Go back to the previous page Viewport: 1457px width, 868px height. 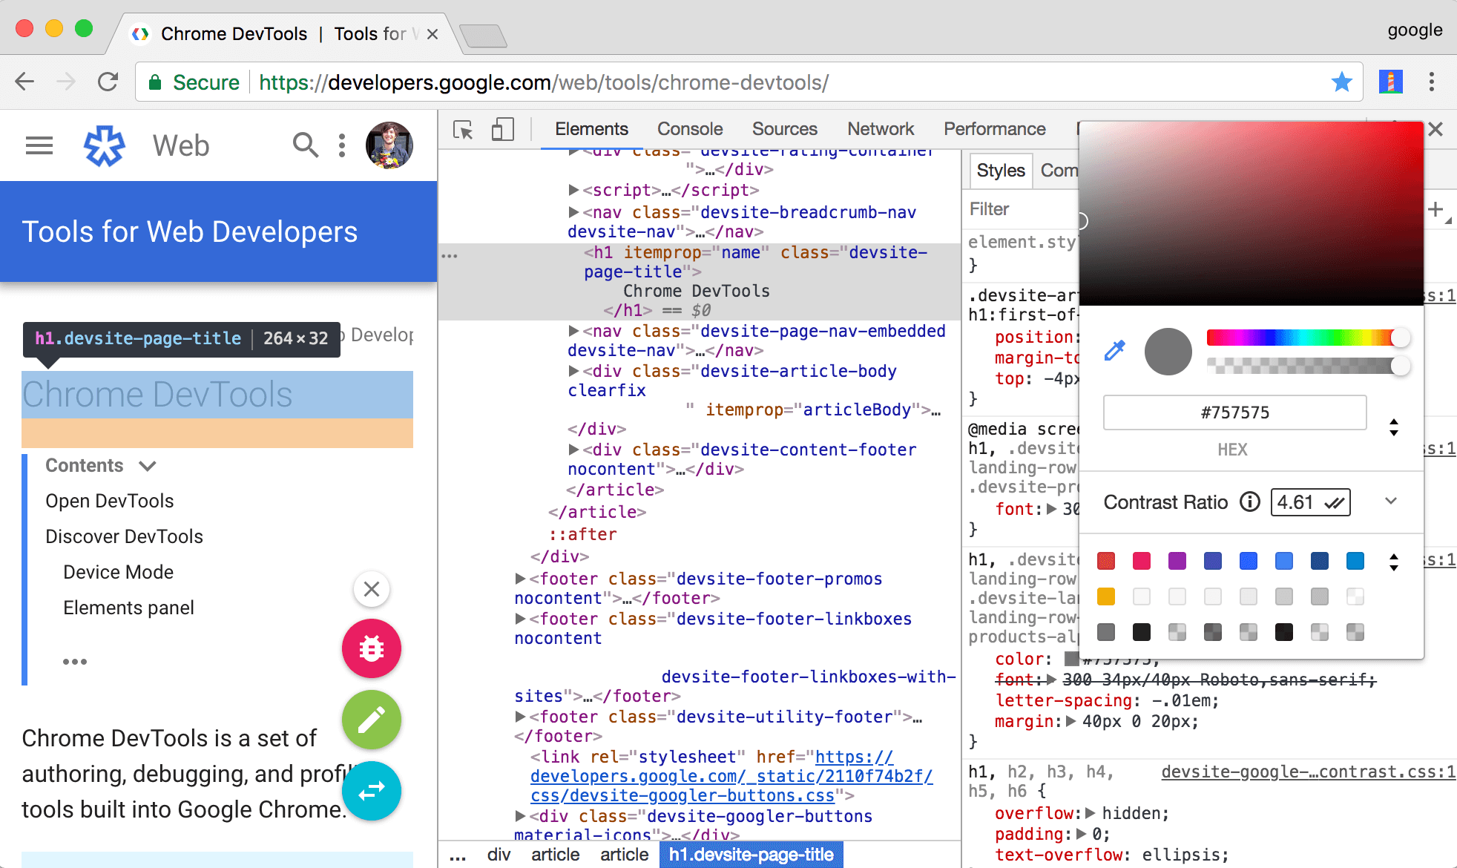(25, 82)
